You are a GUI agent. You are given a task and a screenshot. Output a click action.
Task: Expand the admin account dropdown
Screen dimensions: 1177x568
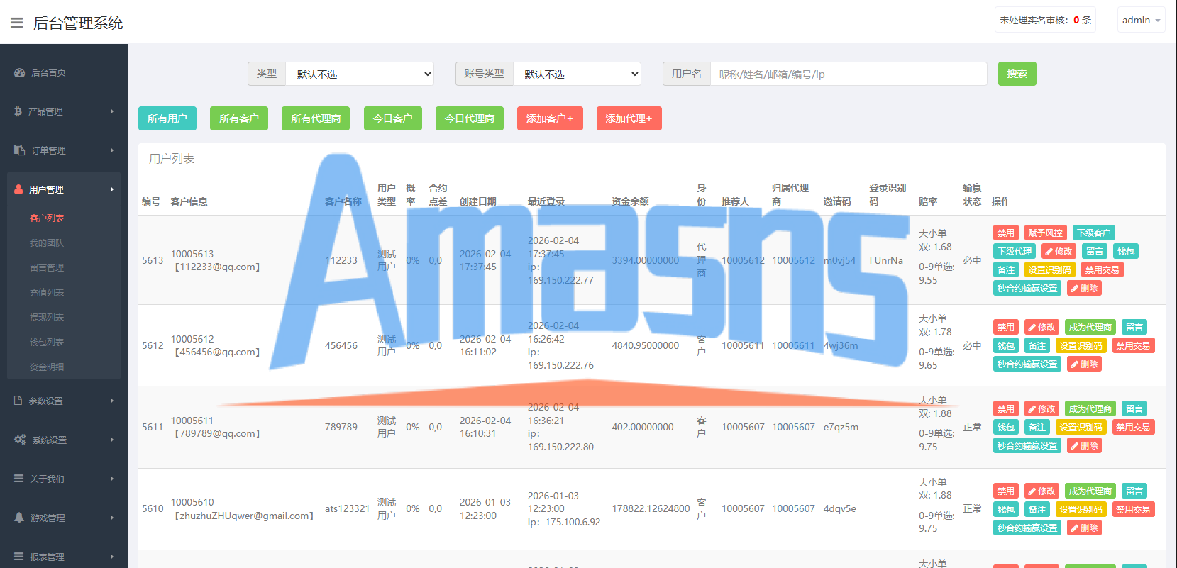(1141, 20)
